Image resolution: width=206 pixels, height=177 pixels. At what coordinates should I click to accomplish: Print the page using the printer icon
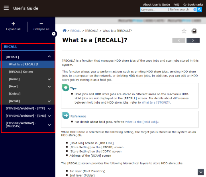(x=194, y=31)
